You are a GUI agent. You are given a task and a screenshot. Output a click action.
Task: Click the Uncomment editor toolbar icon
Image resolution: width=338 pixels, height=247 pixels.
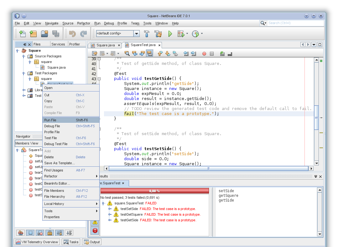(x=230, y=54)
